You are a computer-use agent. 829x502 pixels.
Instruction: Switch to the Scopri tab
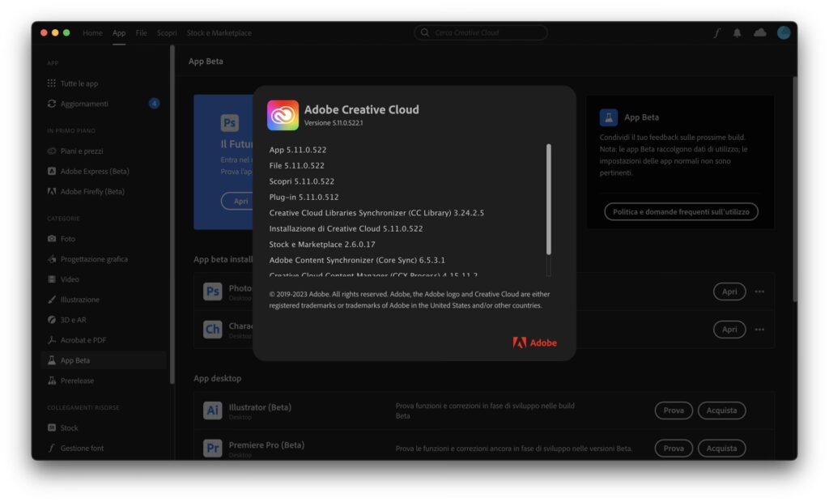(167, 33)
